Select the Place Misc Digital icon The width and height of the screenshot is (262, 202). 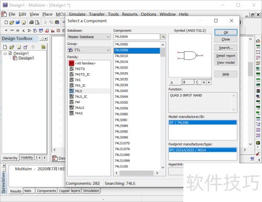(x=47, y=31)
